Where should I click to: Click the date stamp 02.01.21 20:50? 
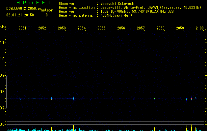[x=20, y=15]
